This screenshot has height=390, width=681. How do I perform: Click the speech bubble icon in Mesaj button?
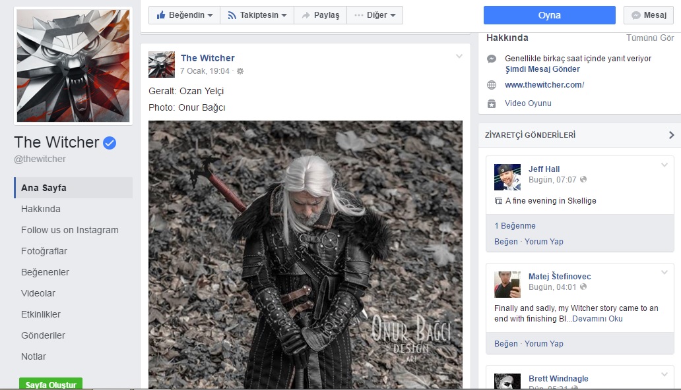pos(636,15)
